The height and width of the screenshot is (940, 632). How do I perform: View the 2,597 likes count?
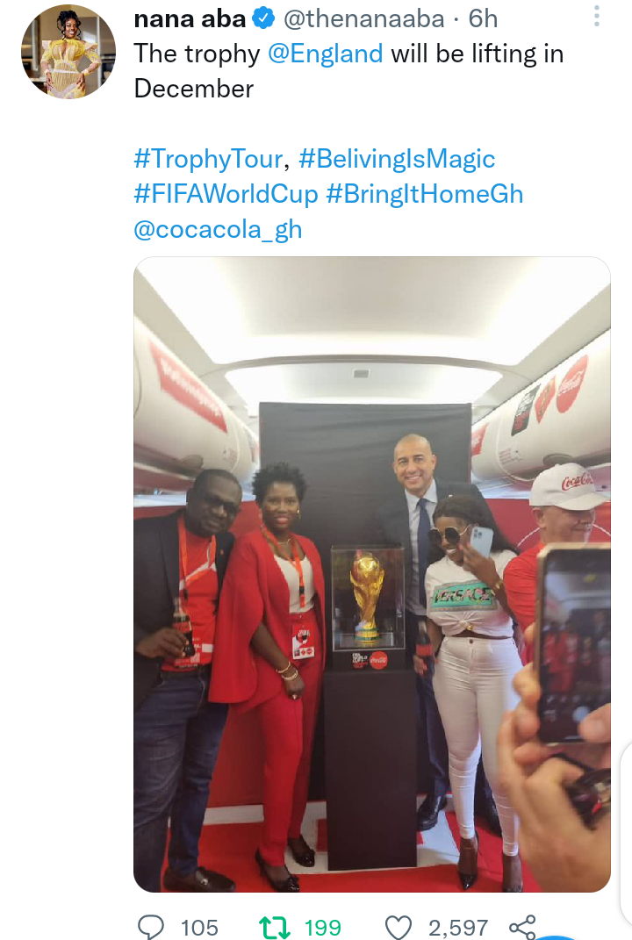click(458, 928)
